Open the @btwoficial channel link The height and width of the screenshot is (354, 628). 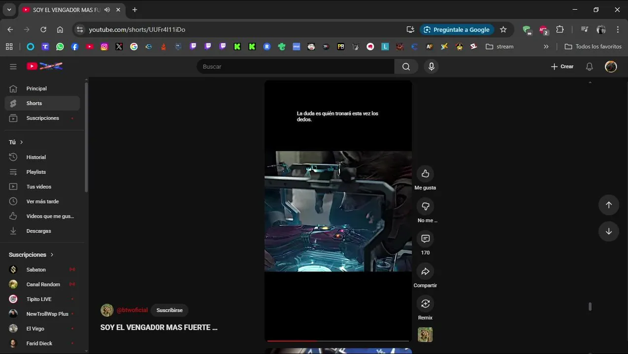[x=132, y=310]
